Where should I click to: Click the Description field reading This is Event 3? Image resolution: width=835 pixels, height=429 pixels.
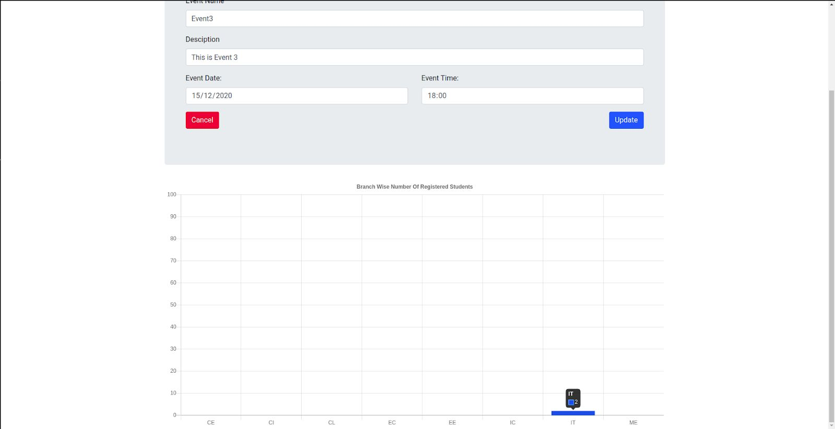click(414, 57)
